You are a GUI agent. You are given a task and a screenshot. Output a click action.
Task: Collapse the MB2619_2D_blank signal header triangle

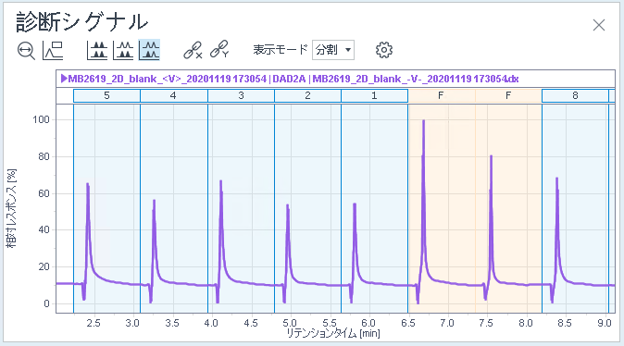pyautogui.click(x=64, y=79)
